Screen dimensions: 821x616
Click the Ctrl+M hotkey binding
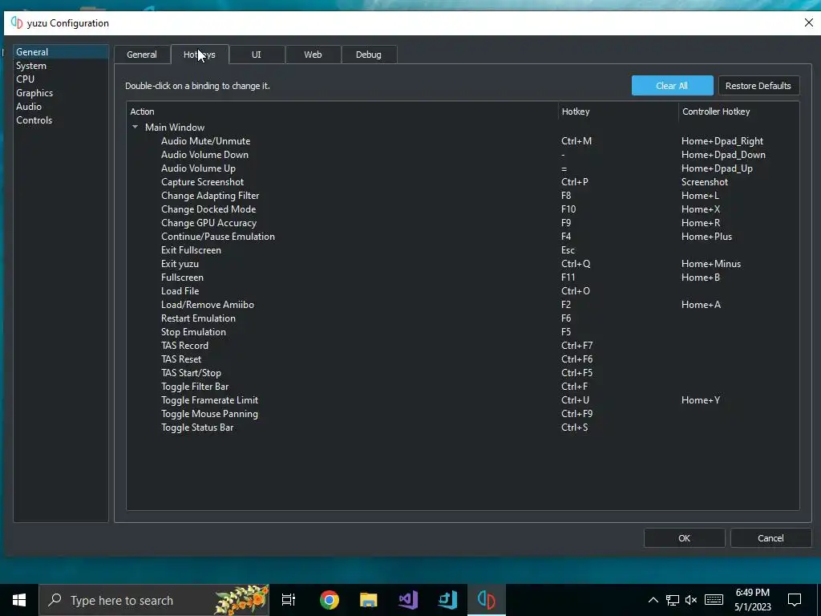576,141
